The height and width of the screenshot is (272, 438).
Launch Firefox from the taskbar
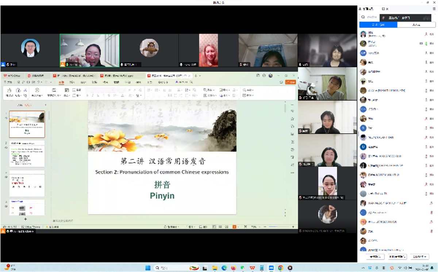(233, 268)
